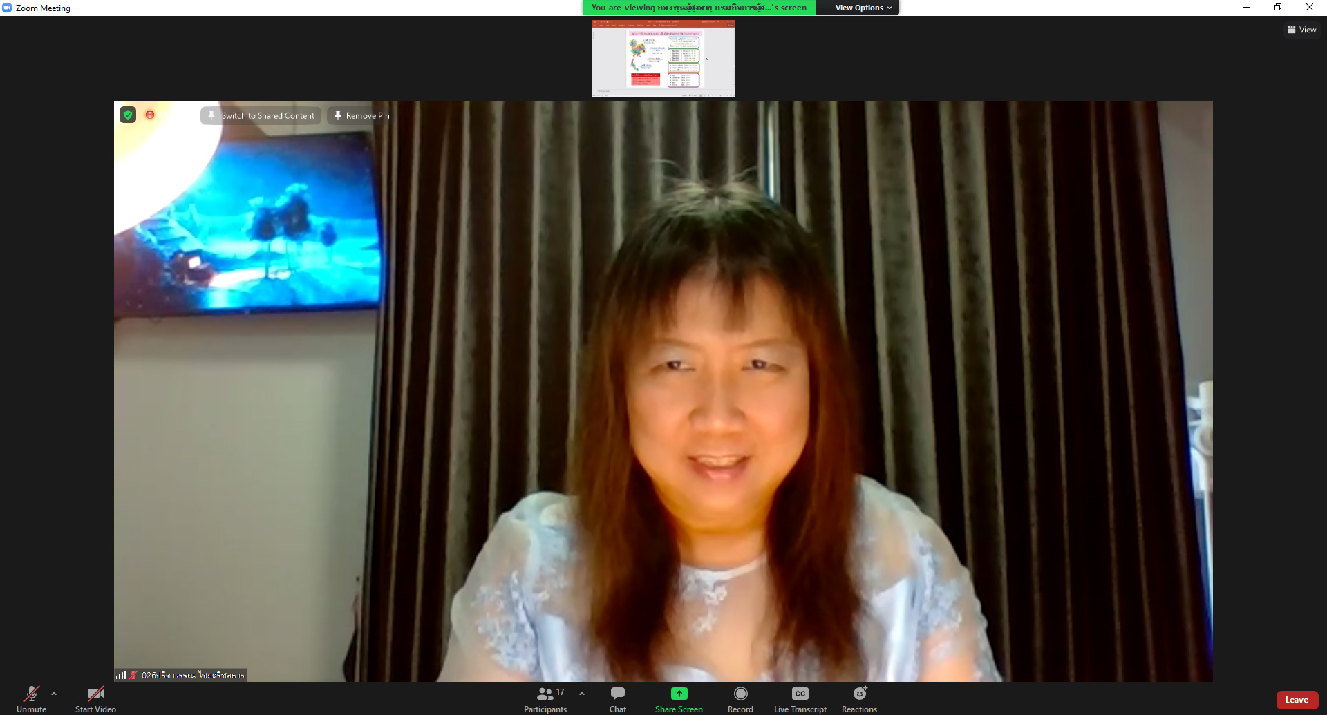
Task: Close the Zoom Meeting window
Action: pyautogui.click(x=1310, y=8)
